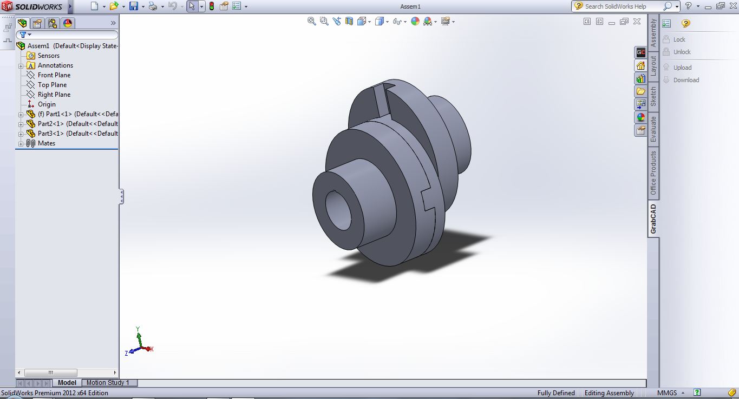Select the FeatureManager Design Tree tab
This screenshot has width=739, height=399.
(22, 23)
